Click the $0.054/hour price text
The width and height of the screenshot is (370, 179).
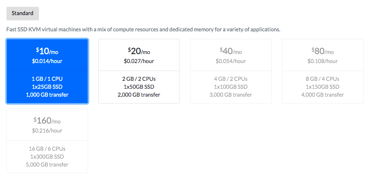(x=231, y=61)
